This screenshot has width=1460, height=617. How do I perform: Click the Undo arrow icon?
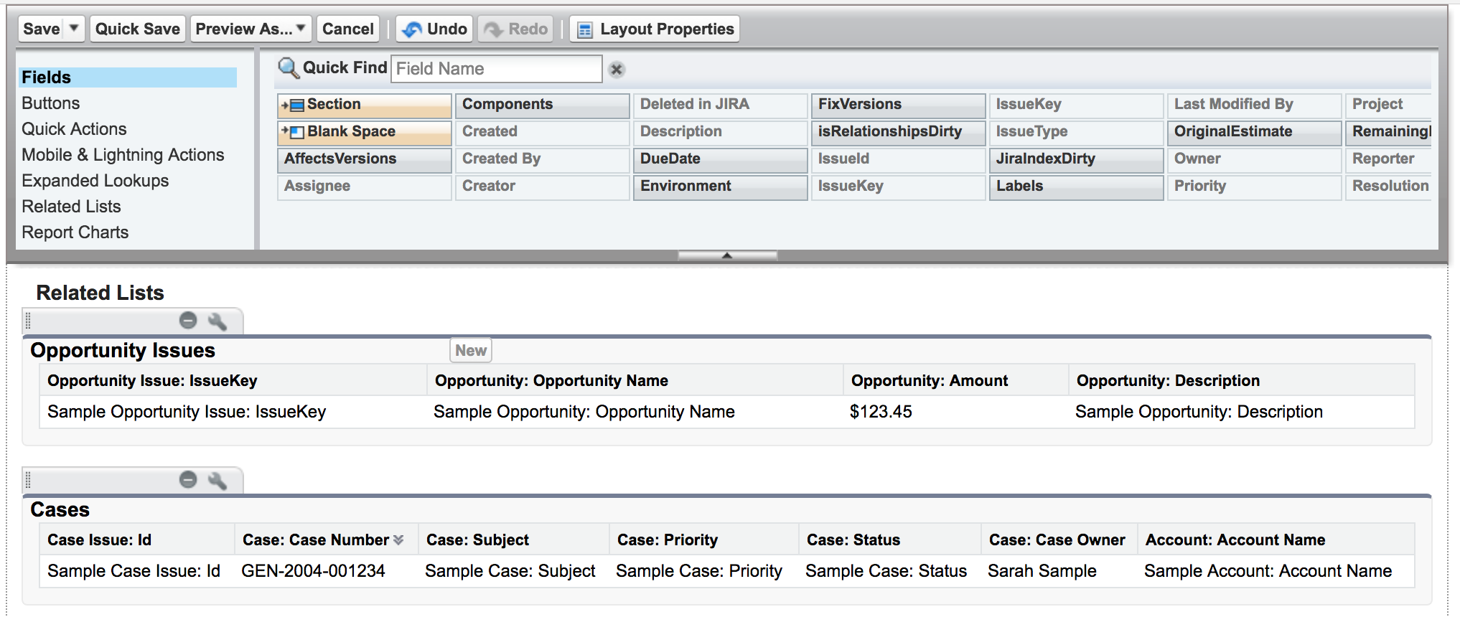[412, 29]
